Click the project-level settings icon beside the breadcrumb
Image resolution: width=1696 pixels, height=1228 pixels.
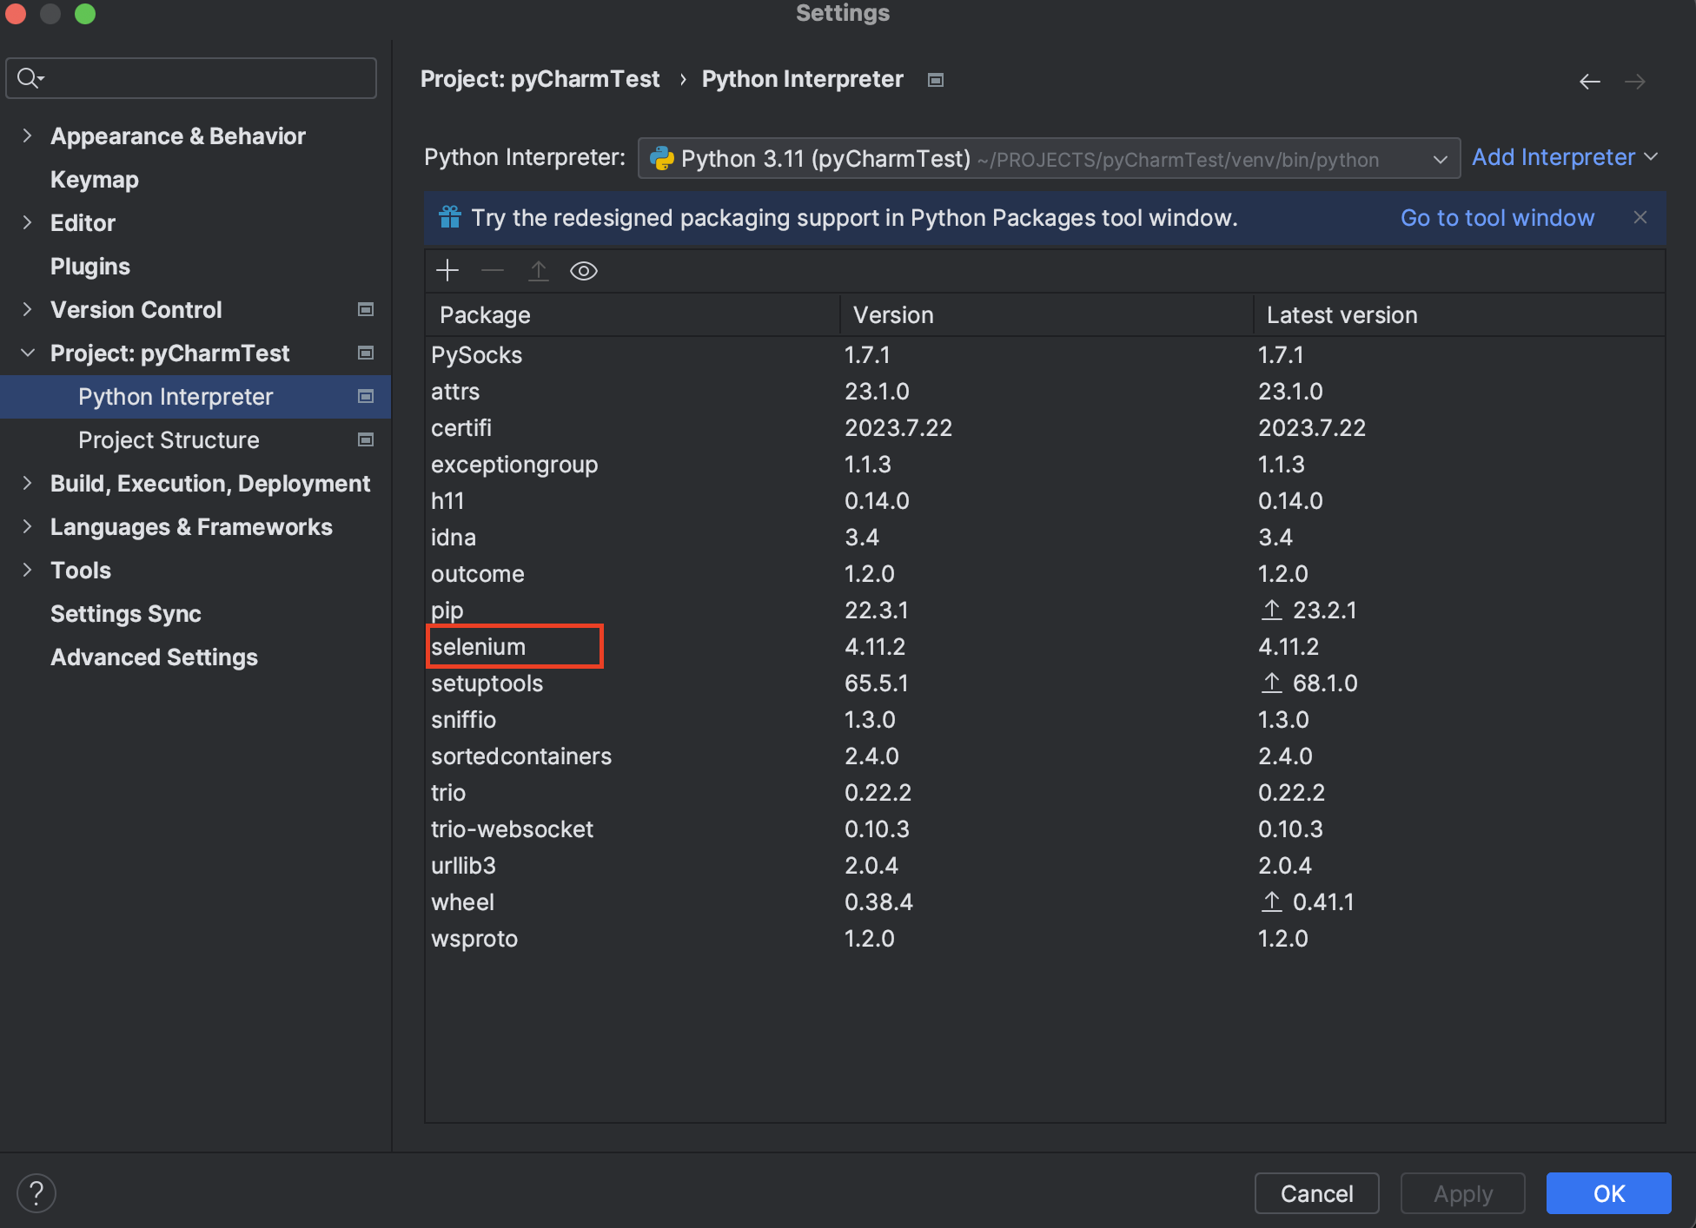(936, 80)
